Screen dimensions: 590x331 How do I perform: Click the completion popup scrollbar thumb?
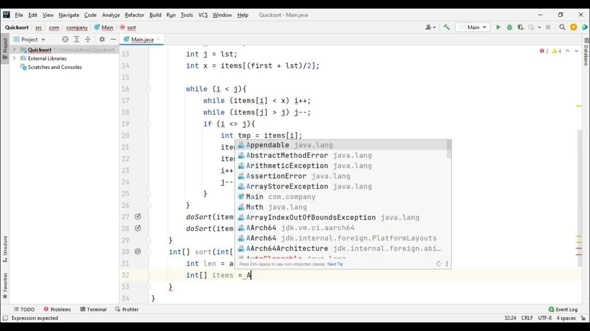point(449,149)
